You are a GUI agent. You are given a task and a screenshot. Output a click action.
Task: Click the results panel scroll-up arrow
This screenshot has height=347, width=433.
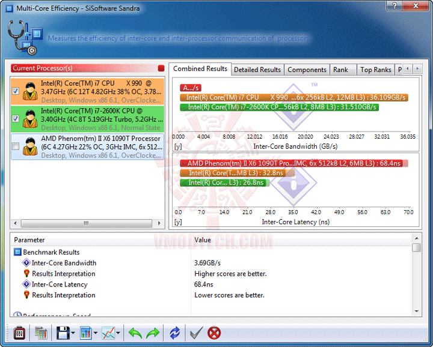pos(417,238)
